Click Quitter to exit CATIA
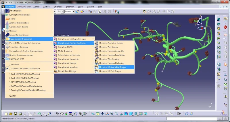230x122 pixels. point(13,96)
